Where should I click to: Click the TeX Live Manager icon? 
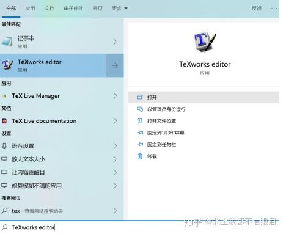click(x=4, y=96)
